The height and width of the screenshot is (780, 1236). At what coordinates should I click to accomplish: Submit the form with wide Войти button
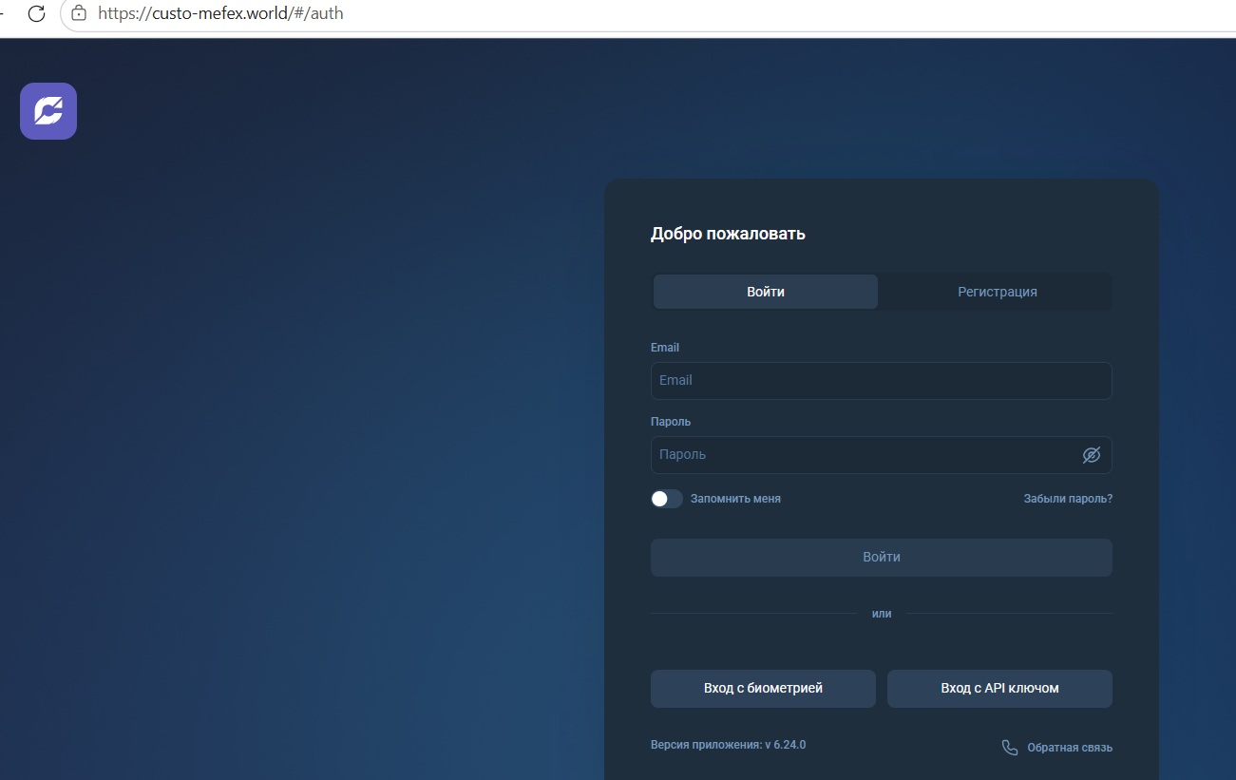pos(882,558)
